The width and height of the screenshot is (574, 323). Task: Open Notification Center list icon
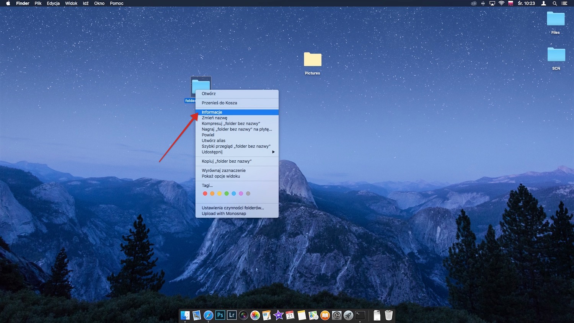coord(564,3)
